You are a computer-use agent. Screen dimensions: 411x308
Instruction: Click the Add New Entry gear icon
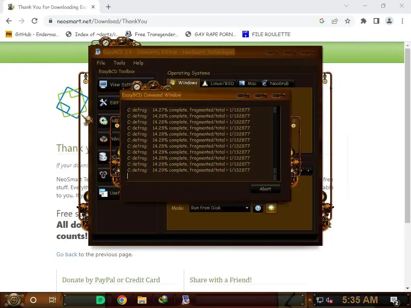pyautogui.click(x=103, y=120)
